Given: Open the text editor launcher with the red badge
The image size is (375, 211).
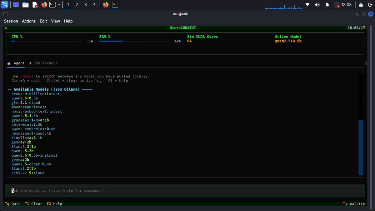Looking at the screenshot, I should pyautogui.click(x=35, y=5).
